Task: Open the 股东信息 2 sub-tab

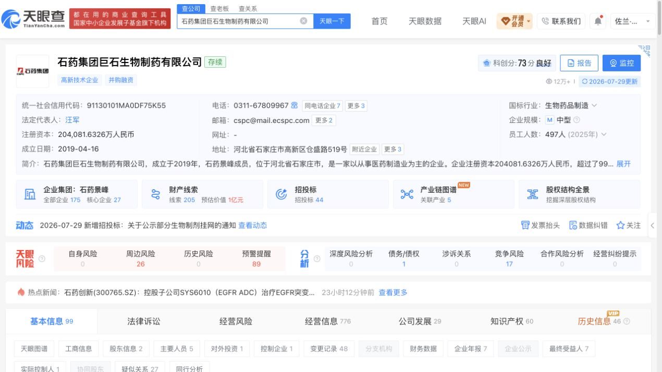Action: coord(125,349)
